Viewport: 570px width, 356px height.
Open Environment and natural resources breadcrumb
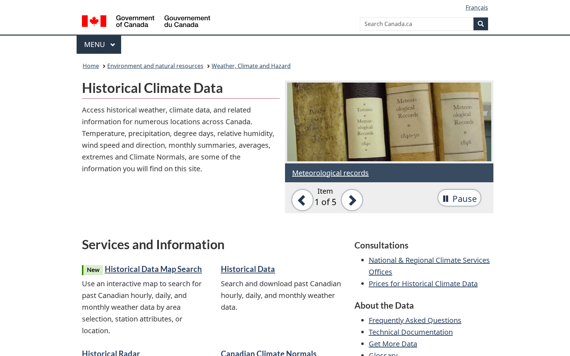click(x=155, y=66)
